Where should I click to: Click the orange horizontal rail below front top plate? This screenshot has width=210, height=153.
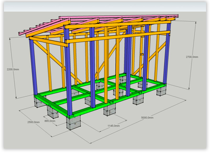118,37
